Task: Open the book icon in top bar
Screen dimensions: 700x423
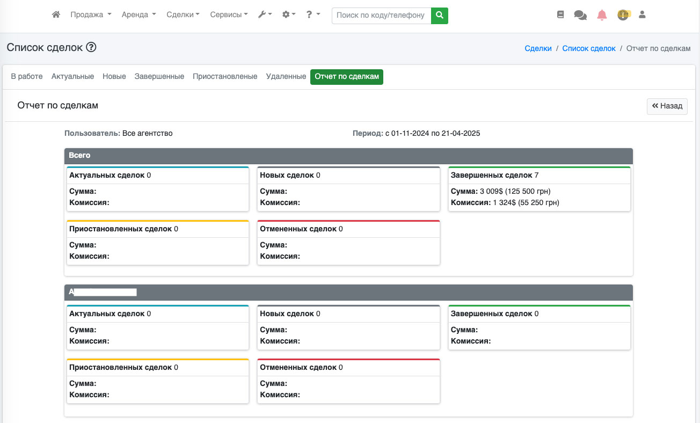Action: click(x=560, y=15)
